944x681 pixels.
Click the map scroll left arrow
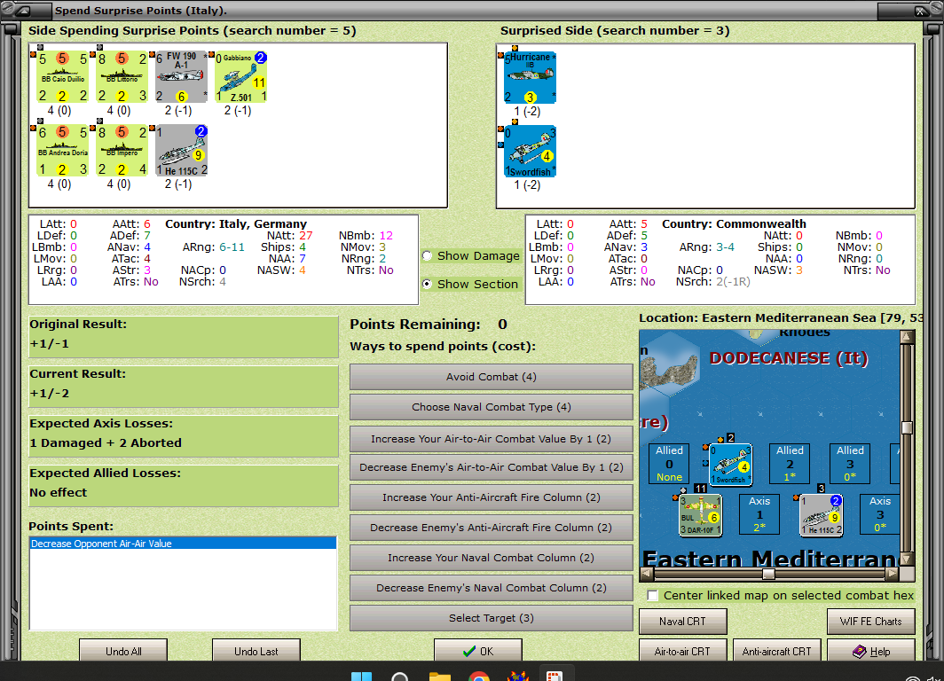click(646, 574)
